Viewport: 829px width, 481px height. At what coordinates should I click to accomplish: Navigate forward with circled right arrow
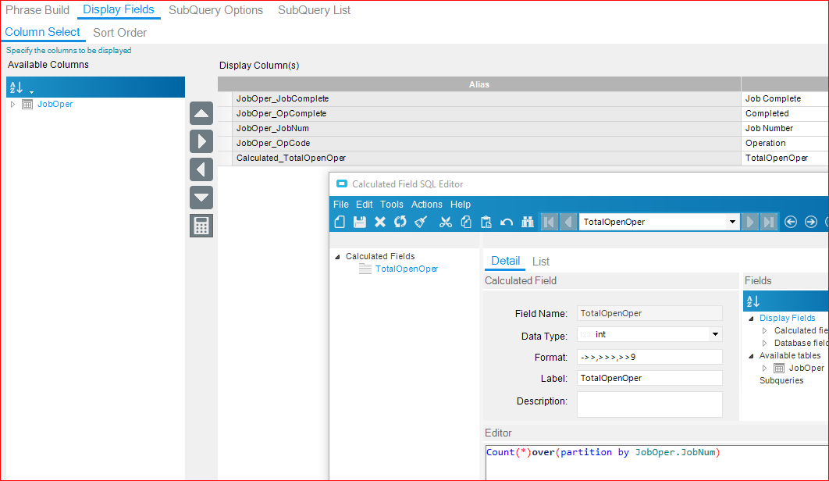coord(810,222)
